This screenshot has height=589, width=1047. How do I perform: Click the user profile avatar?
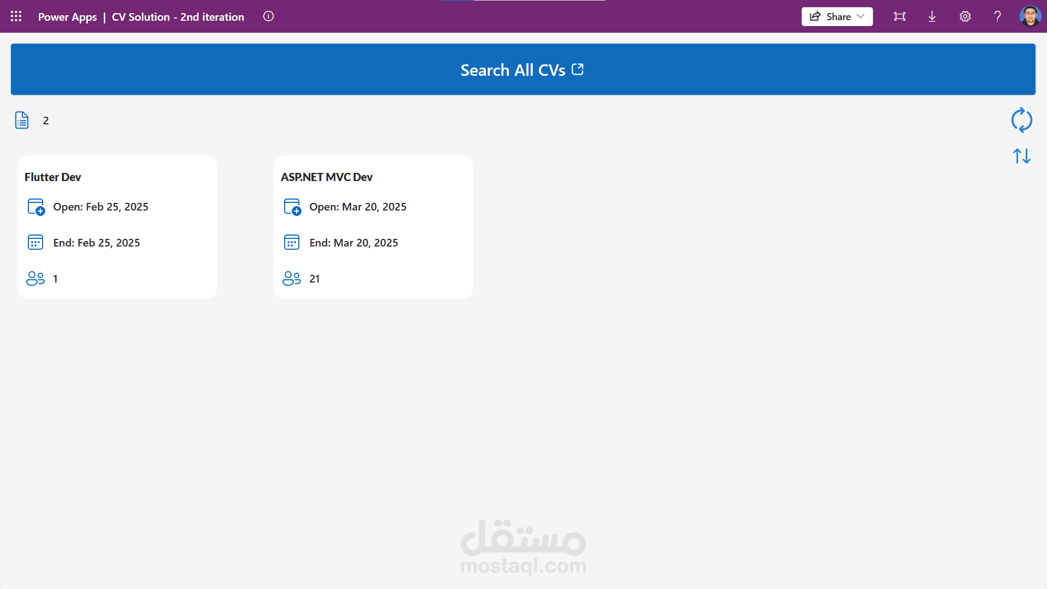click(1030, 16)
